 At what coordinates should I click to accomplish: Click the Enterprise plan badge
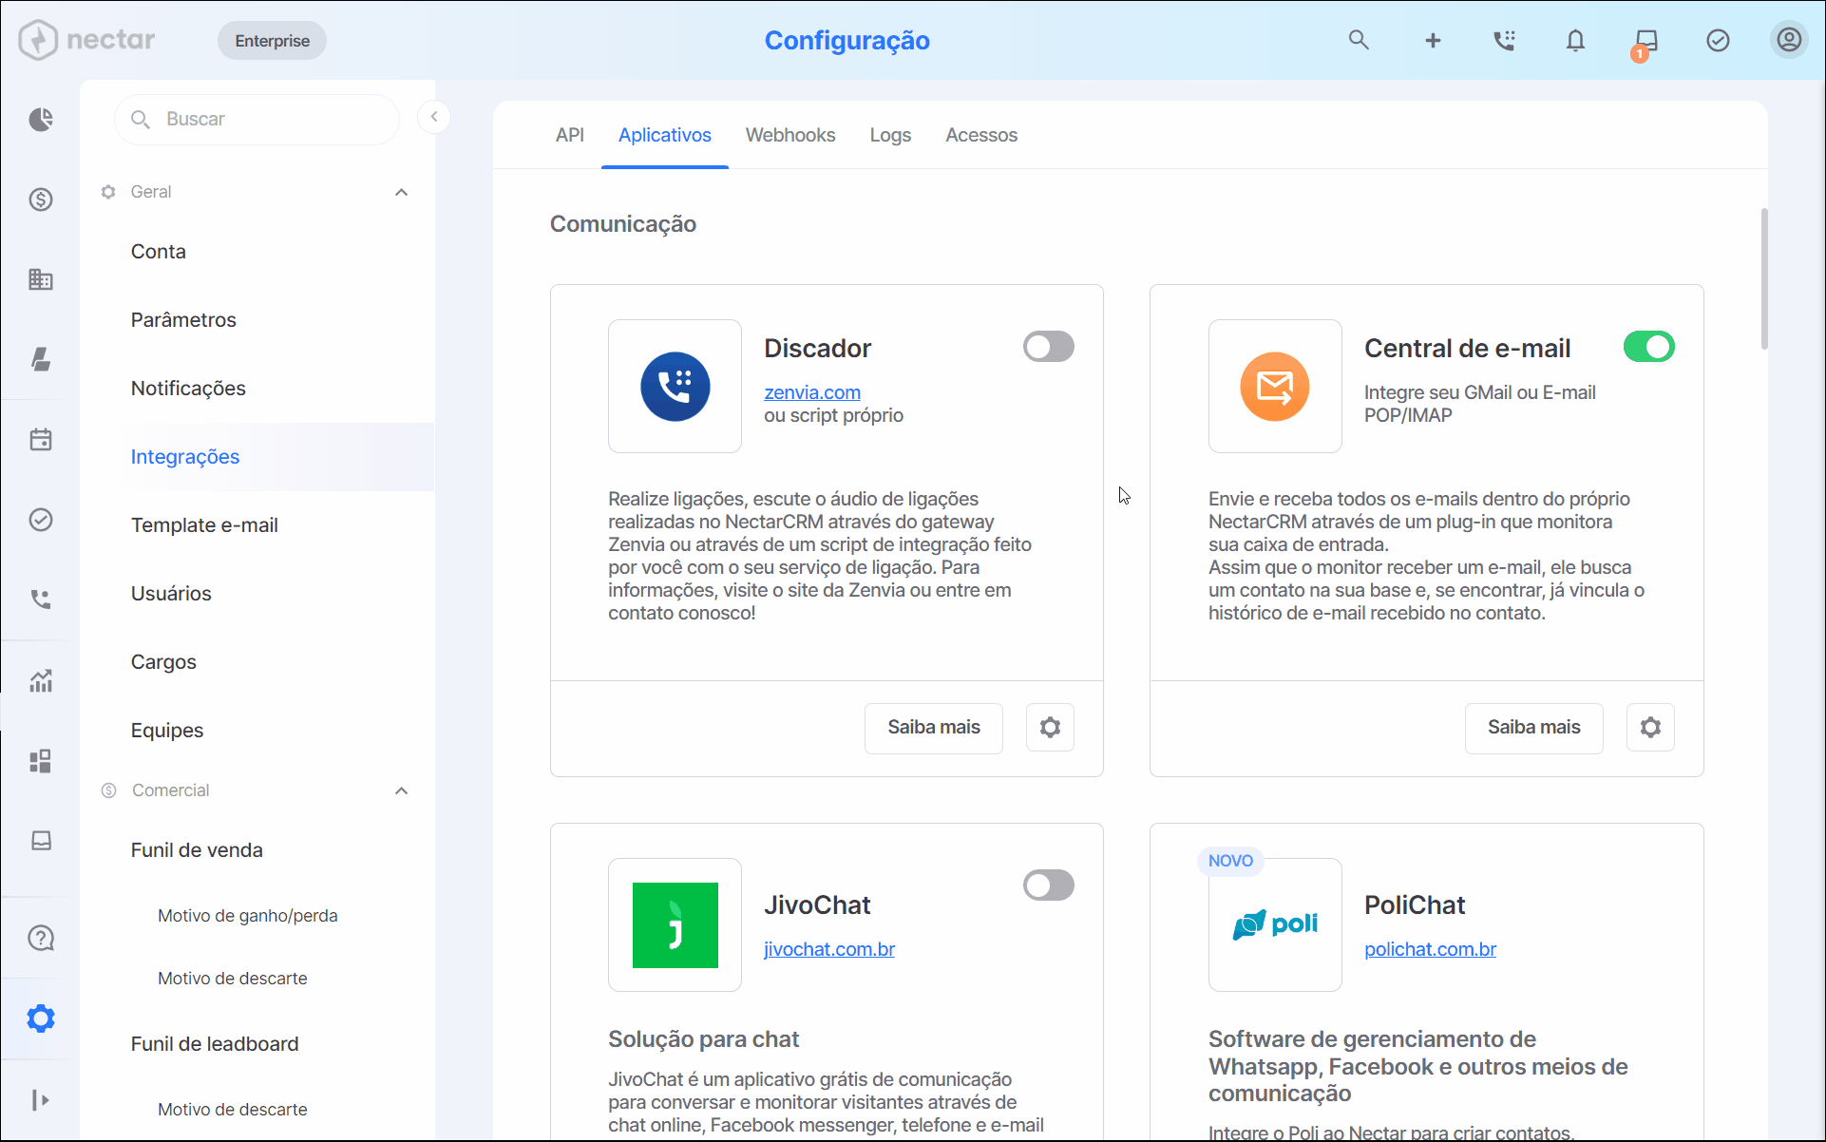coord(272,41)
